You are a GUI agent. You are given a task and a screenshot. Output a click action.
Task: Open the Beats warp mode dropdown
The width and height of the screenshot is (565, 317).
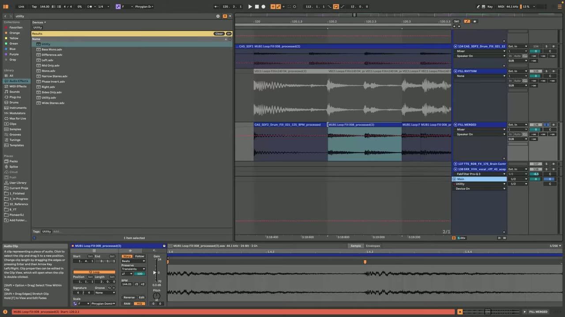(133, 261)
